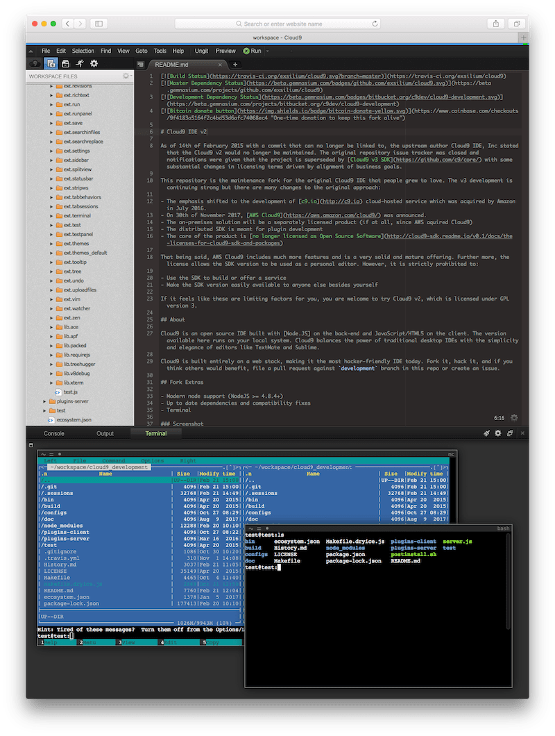Click mc Help function key label

point(51,642)
